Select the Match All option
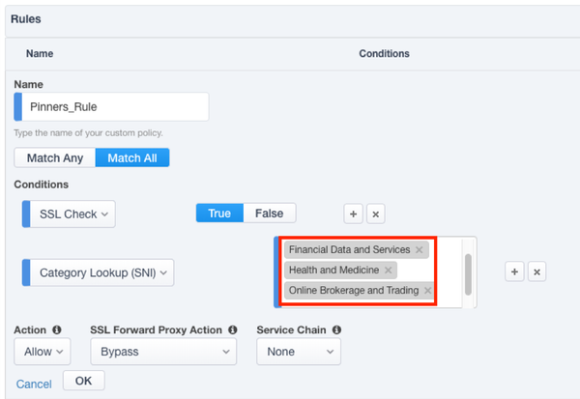 [131, 157]
